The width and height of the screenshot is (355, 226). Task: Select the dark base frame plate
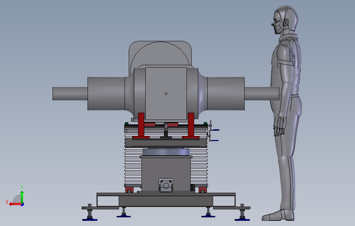pyautogui.click(x=166, y=201)
